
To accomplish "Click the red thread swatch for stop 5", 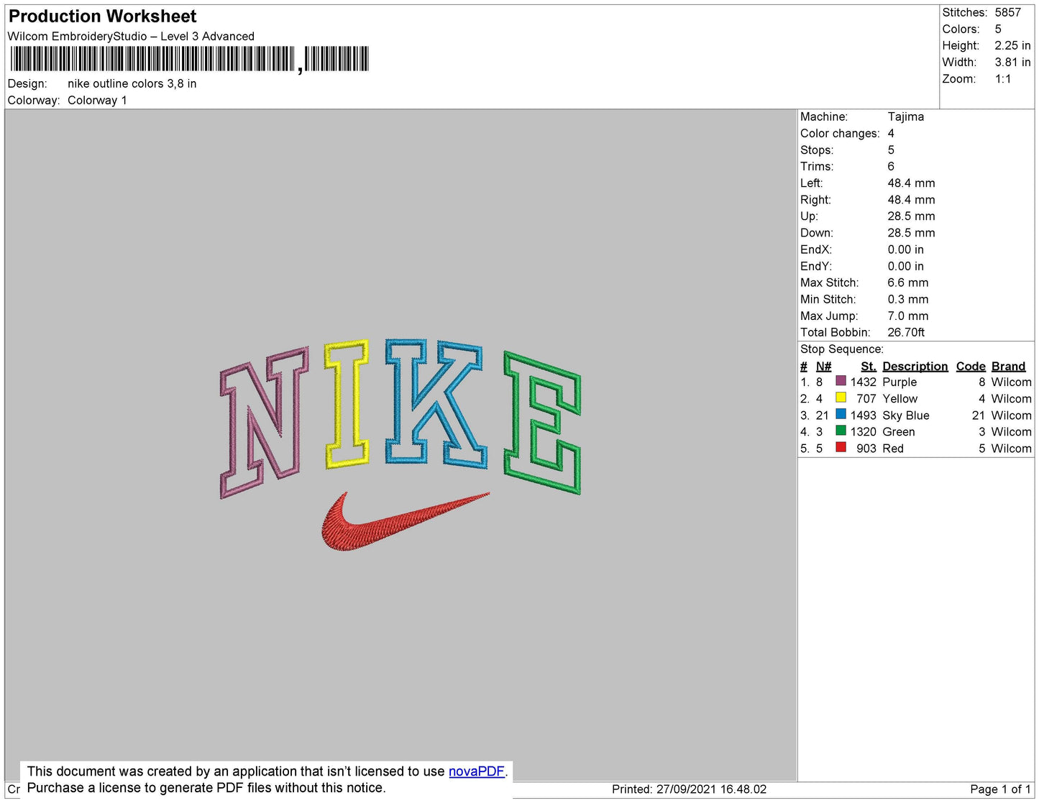I will (841, 448).
